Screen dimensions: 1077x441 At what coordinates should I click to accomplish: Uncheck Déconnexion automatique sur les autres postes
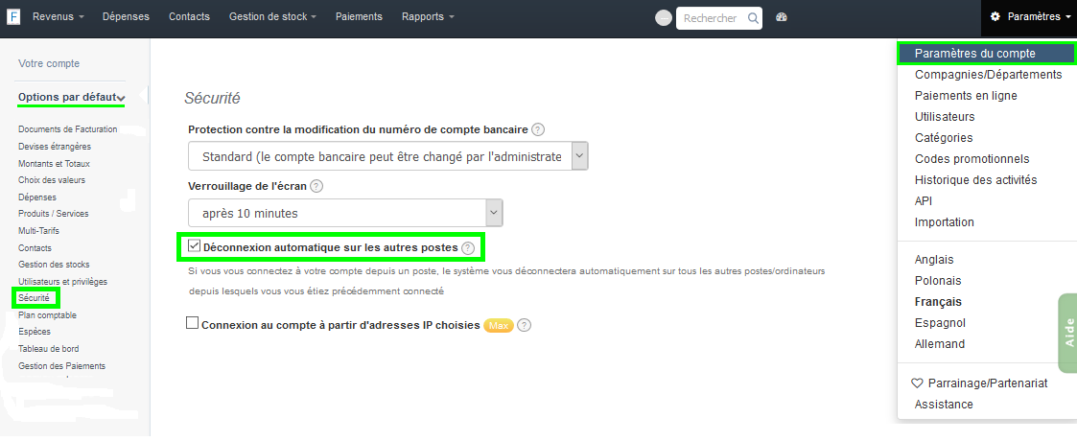click(x=195, y=245)
